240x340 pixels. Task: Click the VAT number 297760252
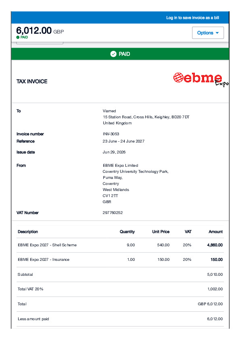(113, 213)
